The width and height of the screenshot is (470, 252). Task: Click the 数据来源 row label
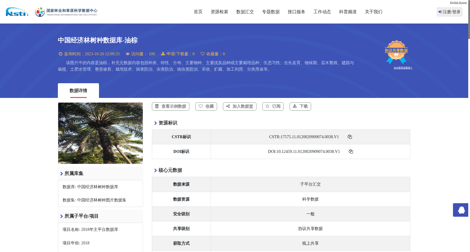[181, 184]
